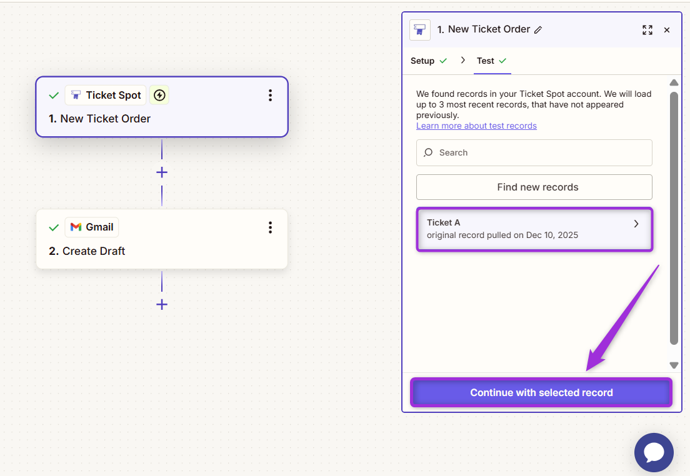Click the lightning bolt trigger icon

pyautogui.click(x=159, y=95)
